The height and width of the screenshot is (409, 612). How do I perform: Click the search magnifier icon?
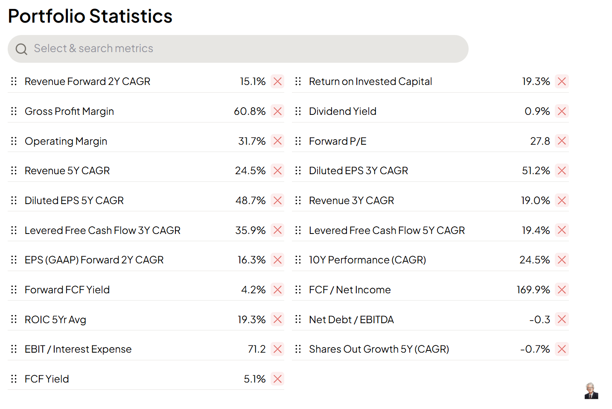click(21, 49)
